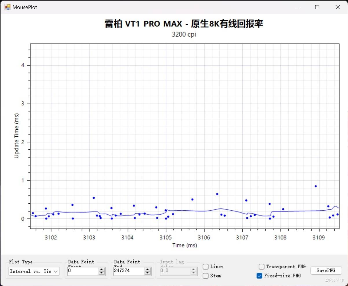Click the y-axis tick label 4
This screenshot has height=286, width=348.
[23, 65]
